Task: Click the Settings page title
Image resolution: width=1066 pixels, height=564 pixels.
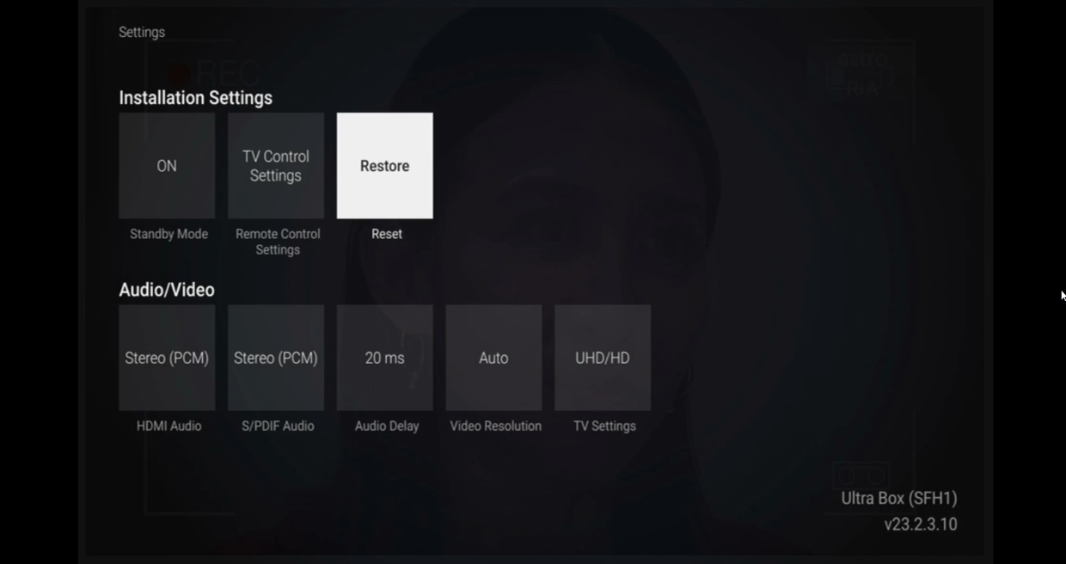Action: 142,32
